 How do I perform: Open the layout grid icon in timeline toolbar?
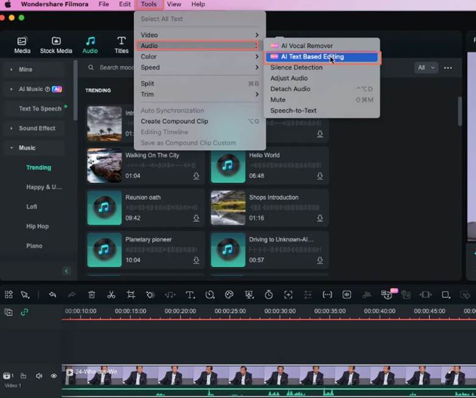coord(9,294)
